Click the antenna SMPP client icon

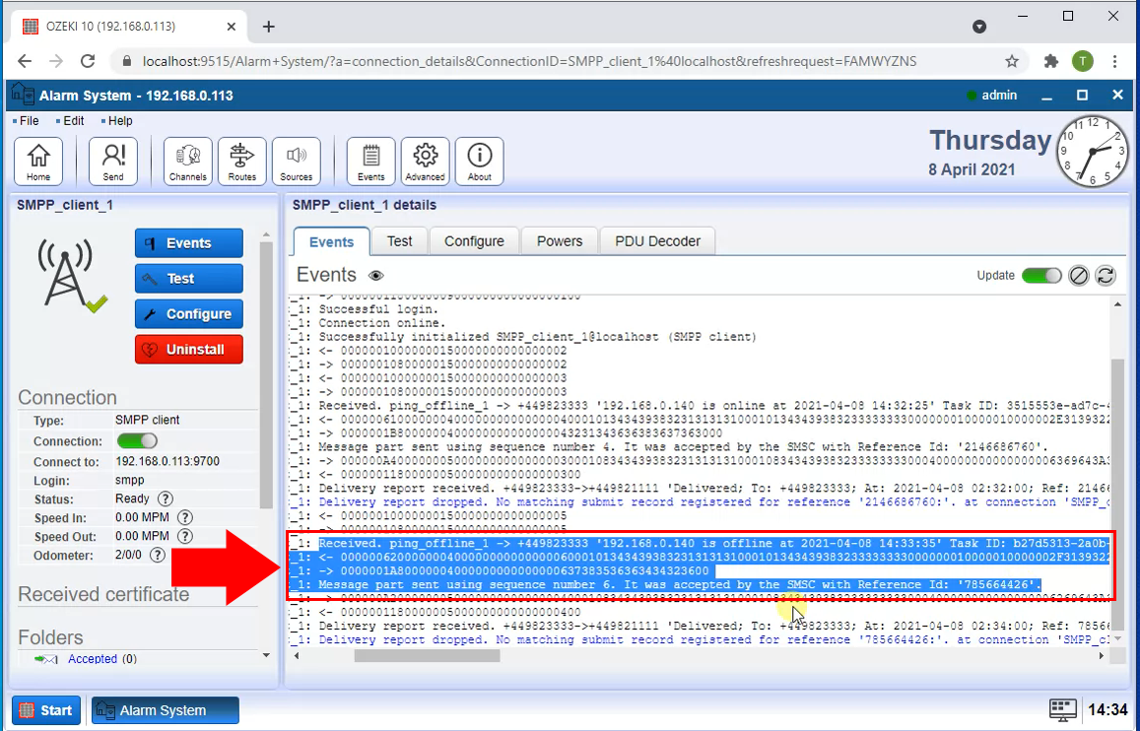[x=71, y=277]
